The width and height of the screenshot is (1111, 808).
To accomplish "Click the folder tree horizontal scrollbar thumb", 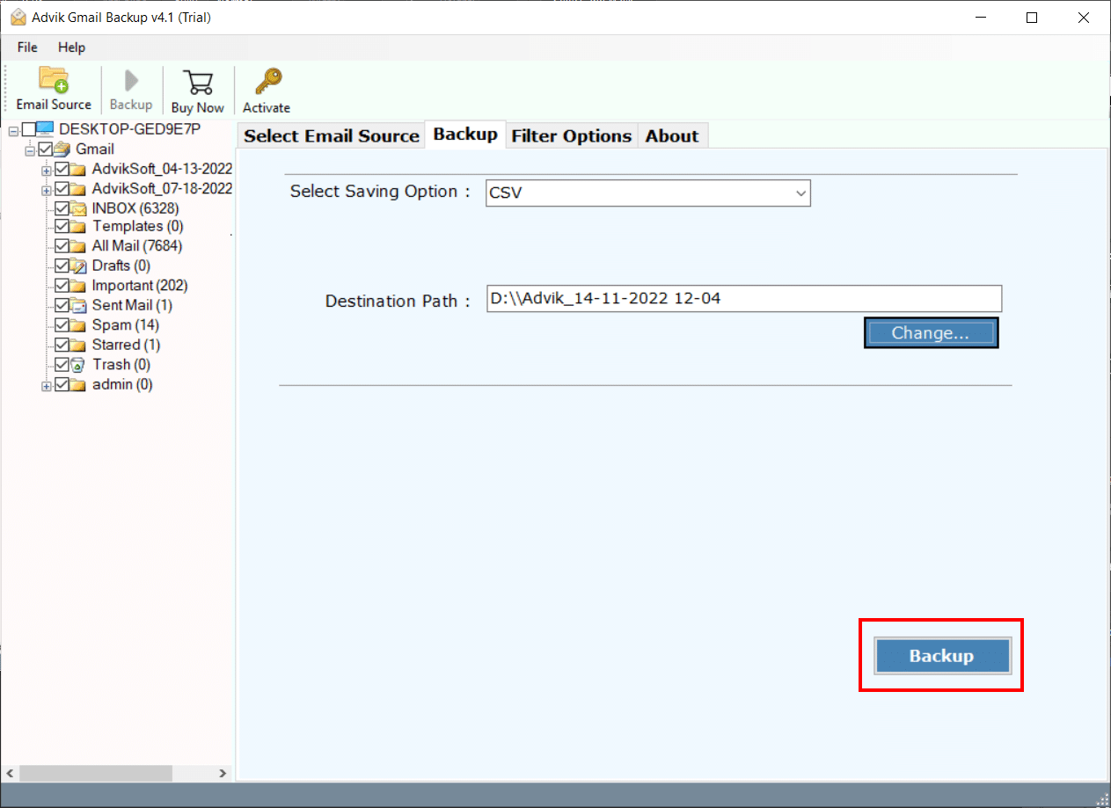I will [x=94, y=773].
